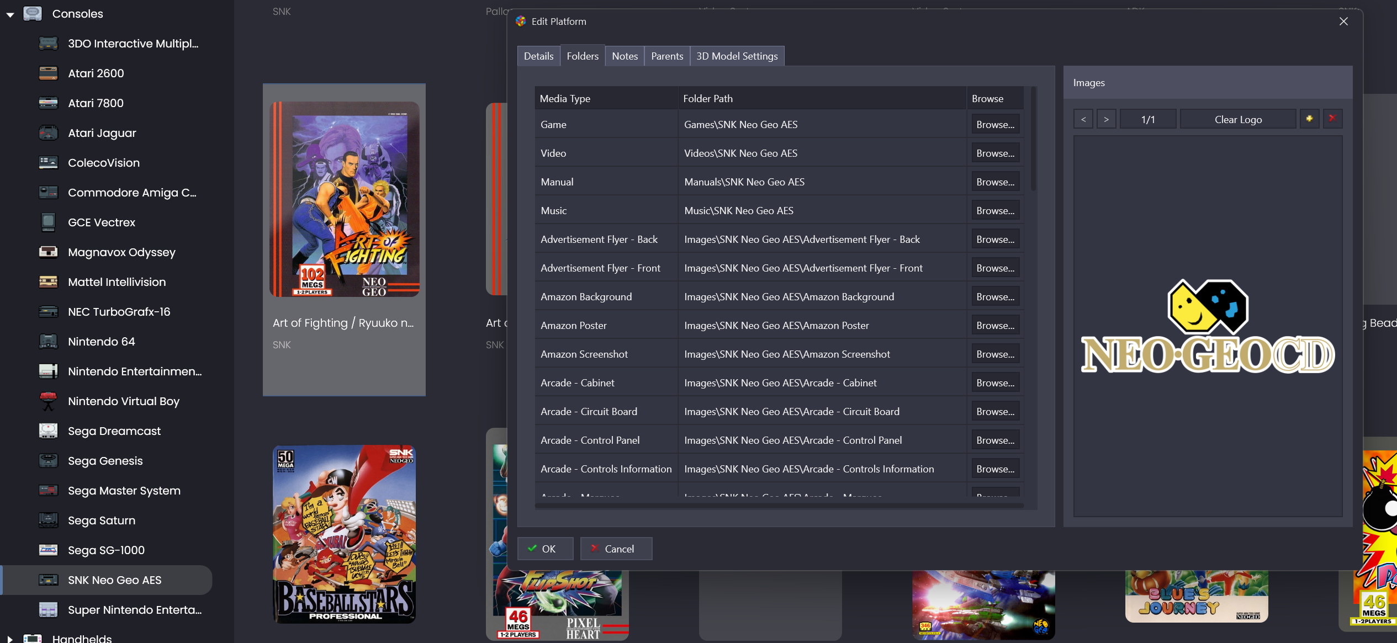Image resolution: width=1397 pixels, height=643 pixels.
Task: Open the 3D Model Settings tab
Action: coord(737,56)
